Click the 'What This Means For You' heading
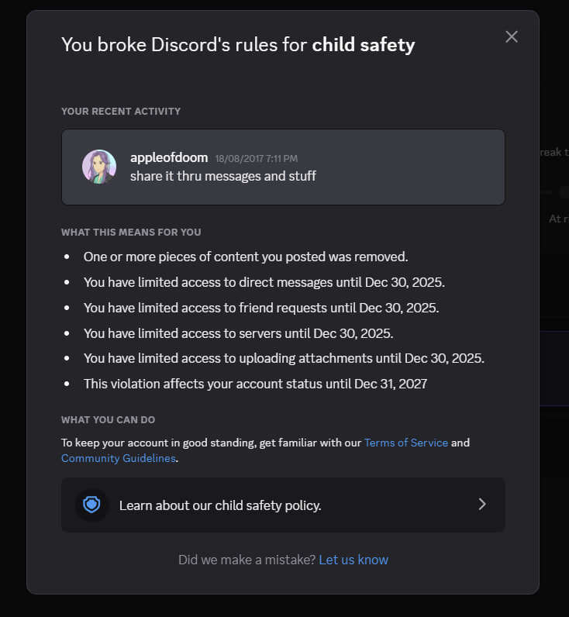 coord(131,232)
